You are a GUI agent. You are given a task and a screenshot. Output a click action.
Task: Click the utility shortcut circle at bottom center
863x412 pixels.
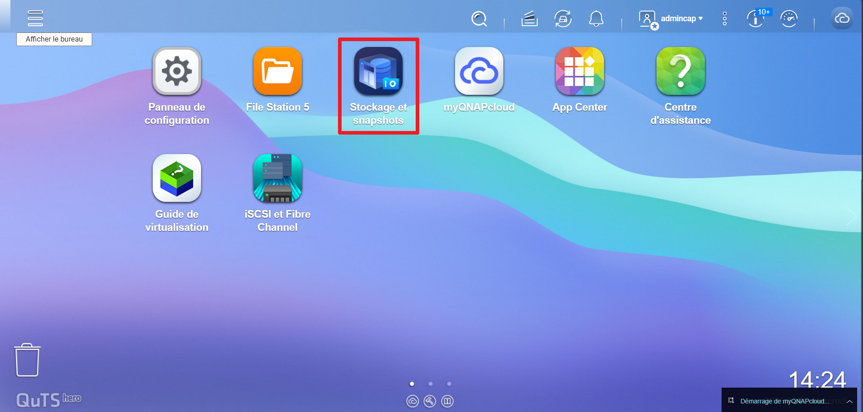430,401
